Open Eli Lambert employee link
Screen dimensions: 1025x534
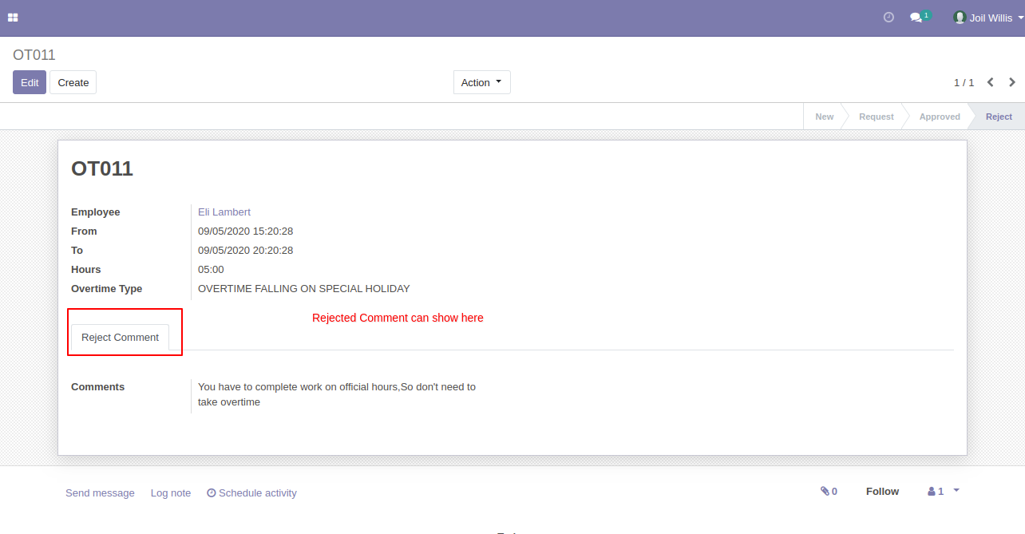[224, 212]
